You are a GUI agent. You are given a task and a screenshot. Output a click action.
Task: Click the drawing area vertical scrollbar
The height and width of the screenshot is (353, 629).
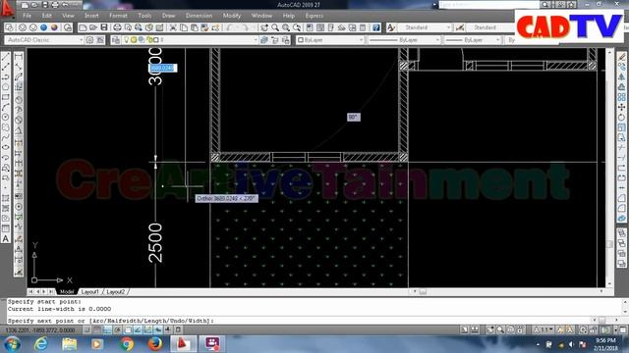point(609,168)
